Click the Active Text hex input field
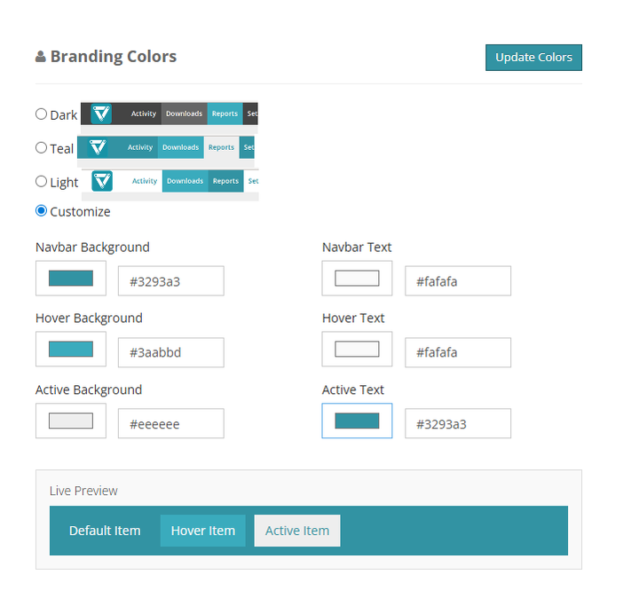Viewport: 639px width, 598px height. (x=457, y=424)
